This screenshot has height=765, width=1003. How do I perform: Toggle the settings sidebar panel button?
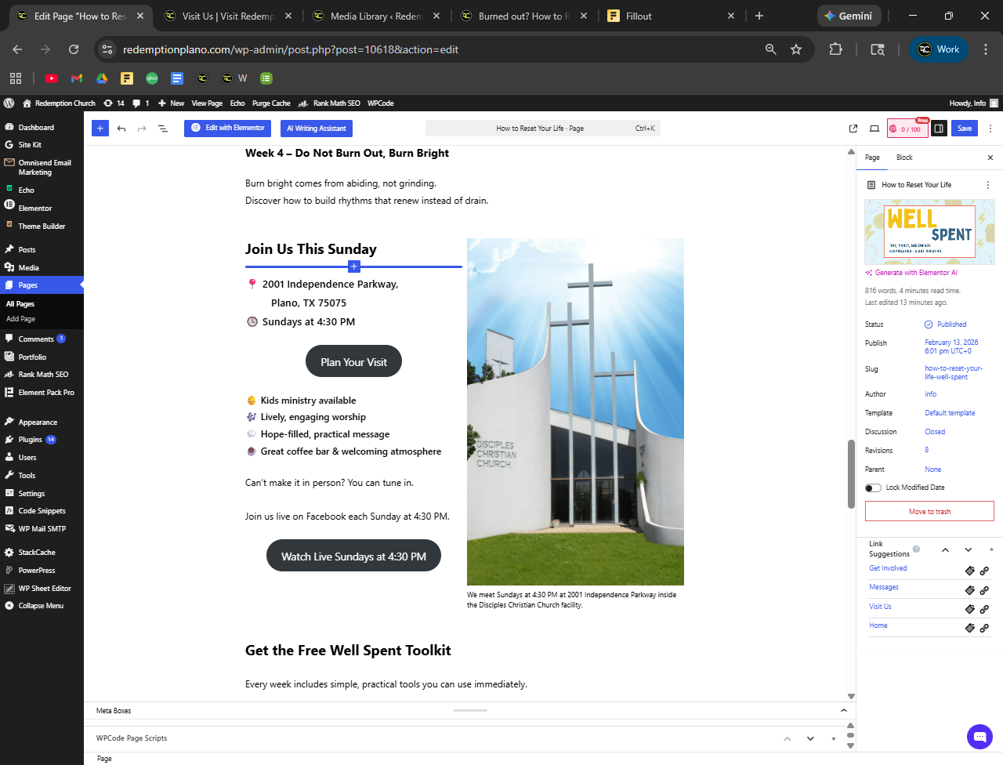(939, 129)
